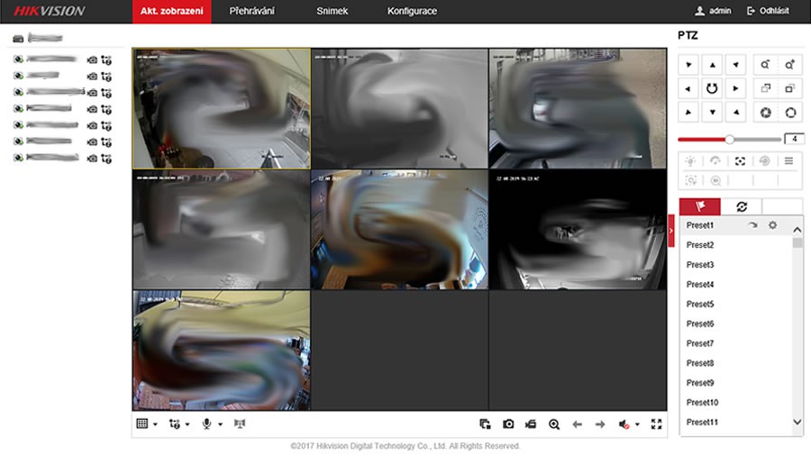Adjust the PTZ speed slider handle
Viewport: 811px width, 456px height.
coord(729,139)
